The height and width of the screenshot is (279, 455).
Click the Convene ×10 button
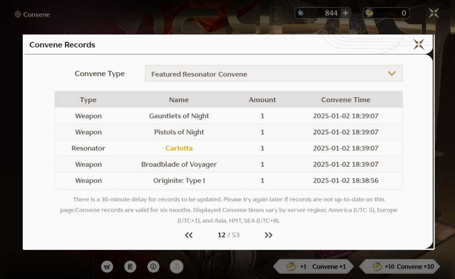click(x=399, y=267)
